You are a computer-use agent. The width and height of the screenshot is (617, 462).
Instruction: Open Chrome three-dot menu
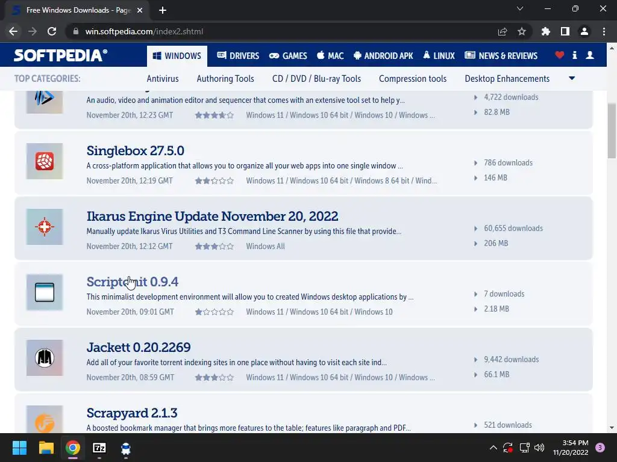[604, 31]
